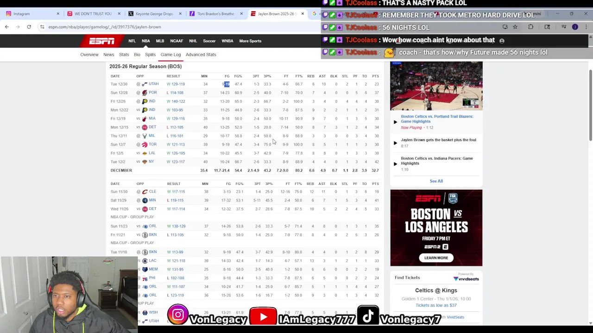
Task: Open the MLB section in ESPN nav
Action: 160,41
